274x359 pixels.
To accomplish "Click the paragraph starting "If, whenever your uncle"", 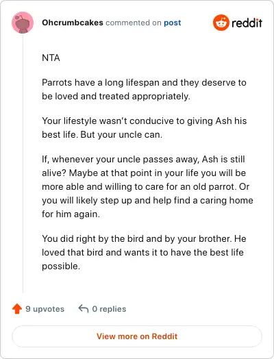I will click(147, 186).
